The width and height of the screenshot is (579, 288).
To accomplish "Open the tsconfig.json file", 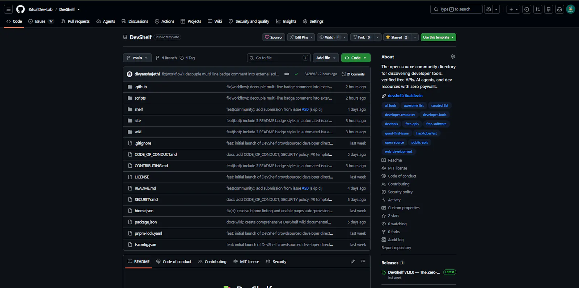I will pos(145,245).
